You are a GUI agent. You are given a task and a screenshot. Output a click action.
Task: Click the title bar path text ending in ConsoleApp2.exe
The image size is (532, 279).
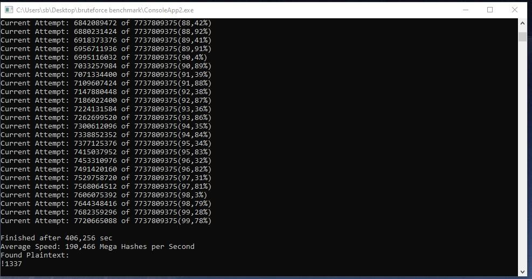(x=105, y=10)
